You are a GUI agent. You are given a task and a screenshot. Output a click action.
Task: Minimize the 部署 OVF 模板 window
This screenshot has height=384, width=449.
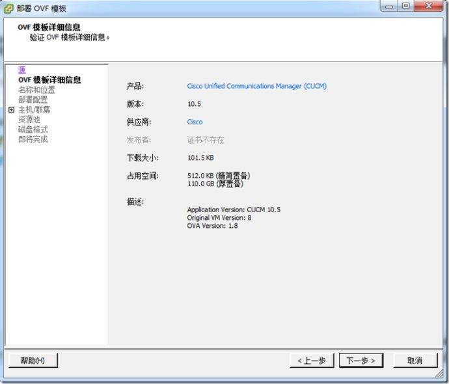point(389,6)
